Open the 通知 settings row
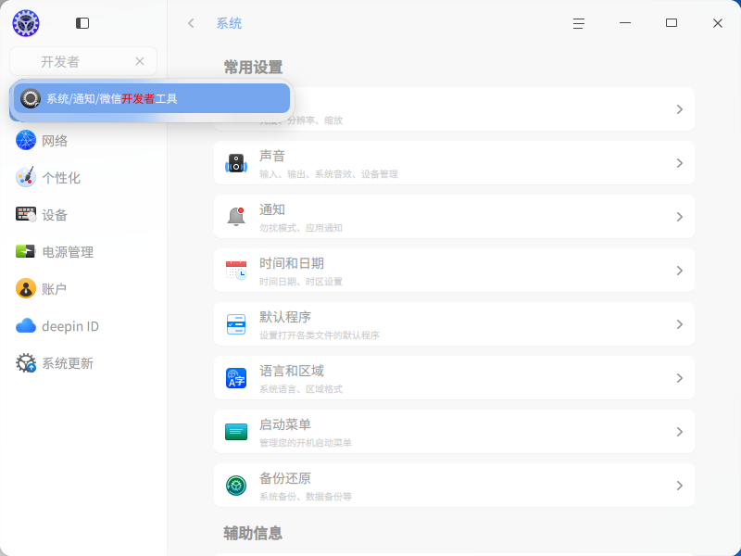 [454, 217]
